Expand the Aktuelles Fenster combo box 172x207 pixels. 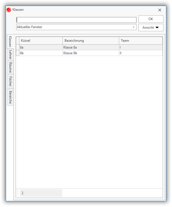point(133,27)
